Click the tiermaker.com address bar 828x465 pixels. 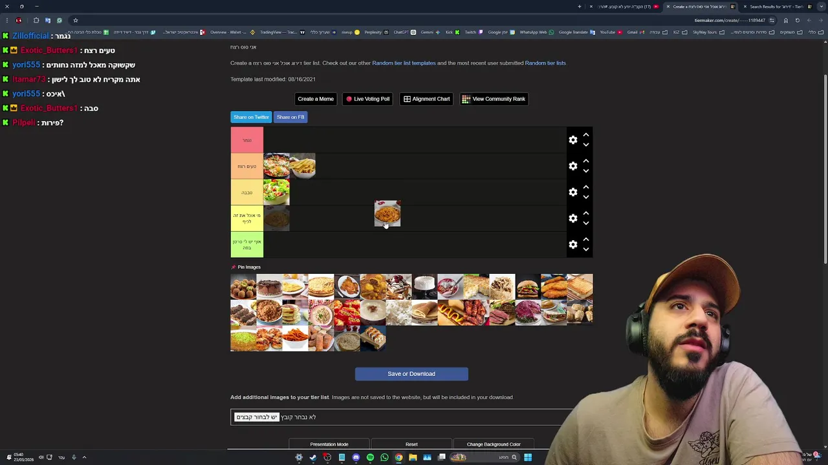click(x=730, y=20)
